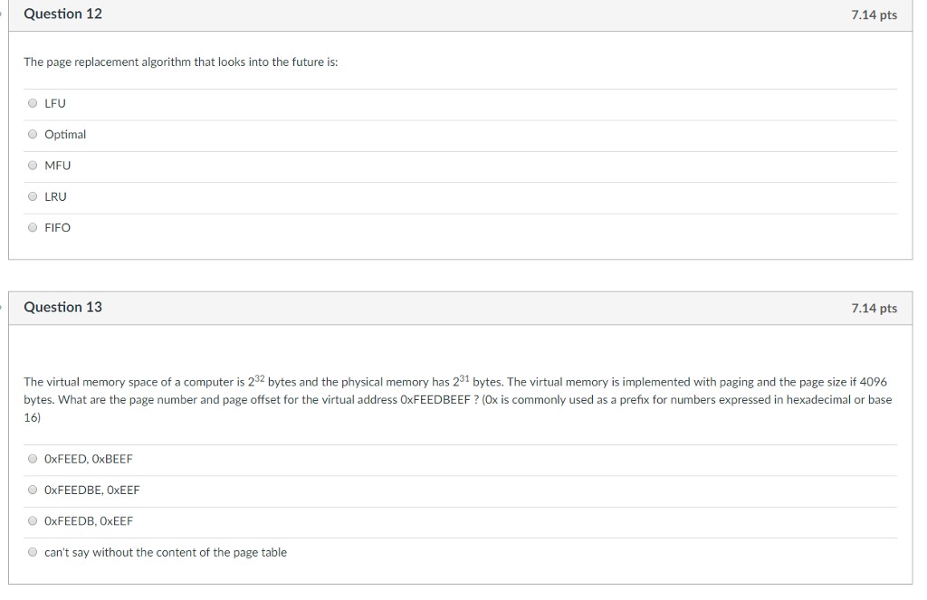The height and width of the screenshot is (600, 927).
Task: Click the Question 13 heading
Action: coord(62,307)
